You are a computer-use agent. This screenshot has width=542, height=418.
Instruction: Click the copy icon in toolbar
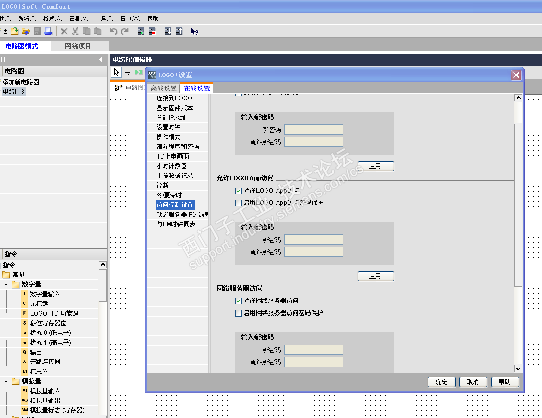86,31
